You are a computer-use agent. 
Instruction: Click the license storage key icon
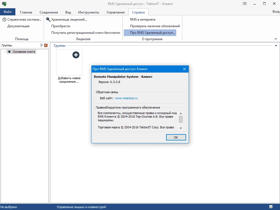click(48, 19)
